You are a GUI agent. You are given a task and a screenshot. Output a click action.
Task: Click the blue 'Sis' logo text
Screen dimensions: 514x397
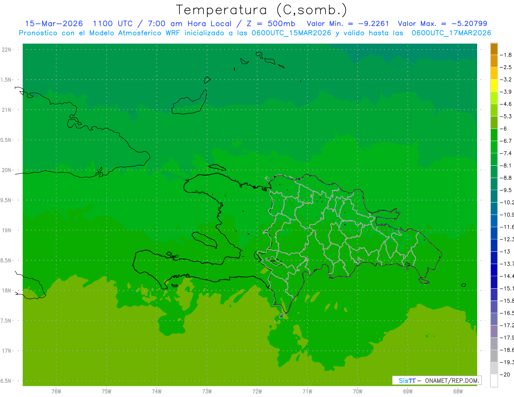[x=403, y=380]
